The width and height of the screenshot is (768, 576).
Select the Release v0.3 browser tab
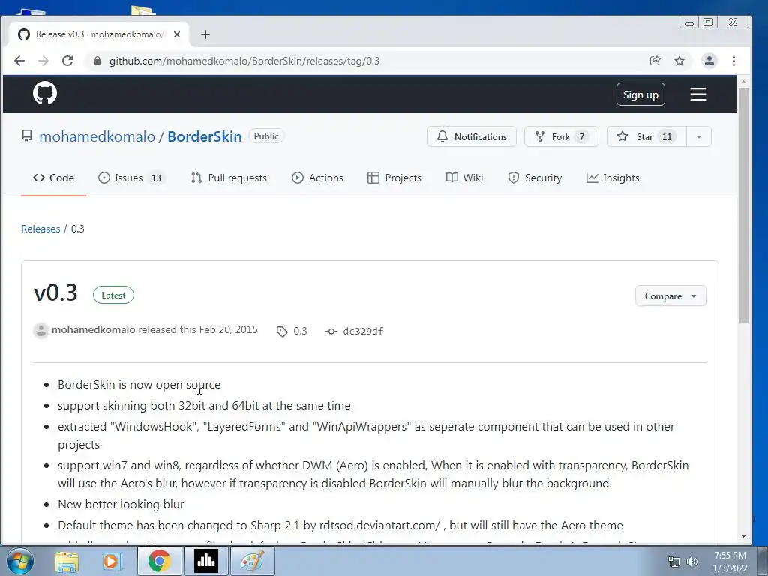pos(98,34)
